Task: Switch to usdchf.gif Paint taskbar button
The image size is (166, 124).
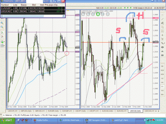Action: 123,120
